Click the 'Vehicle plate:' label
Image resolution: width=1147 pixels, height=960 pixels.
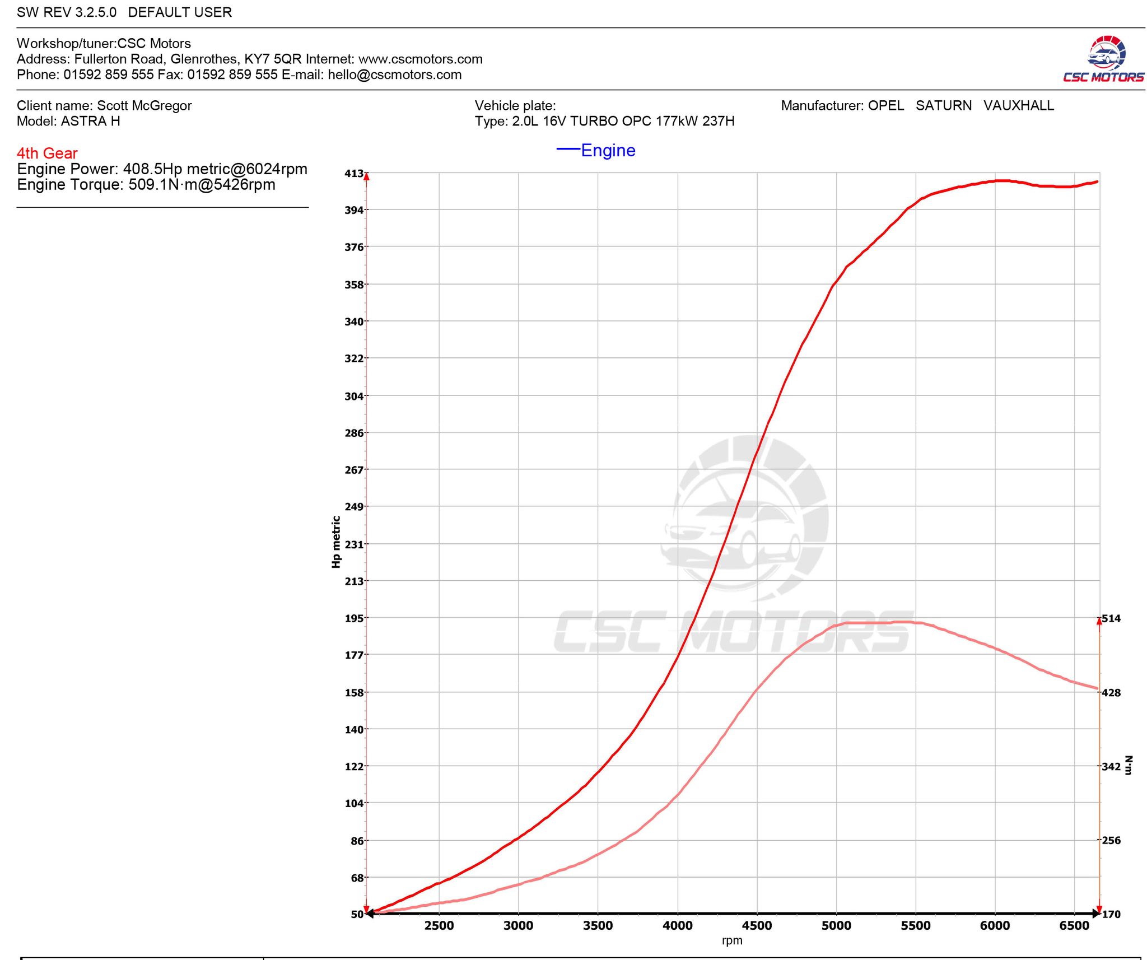(515, 106)
